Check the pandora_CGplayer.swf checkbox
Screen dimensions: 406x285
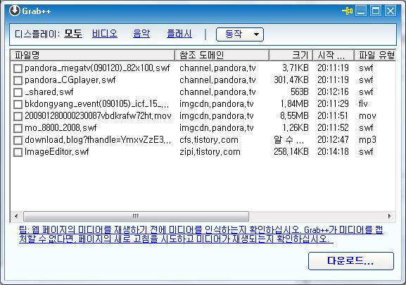(18, 80)
